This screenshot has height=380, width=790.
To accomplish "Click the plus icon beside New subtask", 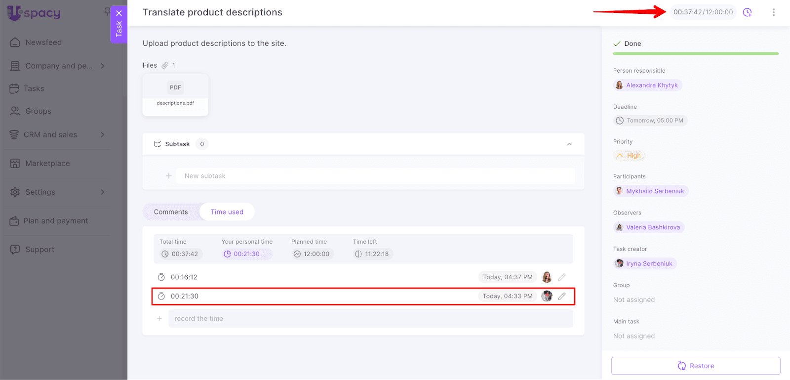I will click(x=169, y=176).
